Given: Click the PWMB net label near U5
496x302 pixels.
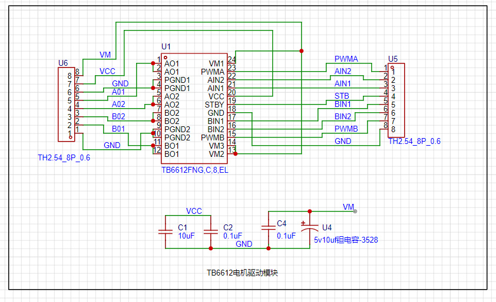Looking at the screenshot, I should pos(346,129).
